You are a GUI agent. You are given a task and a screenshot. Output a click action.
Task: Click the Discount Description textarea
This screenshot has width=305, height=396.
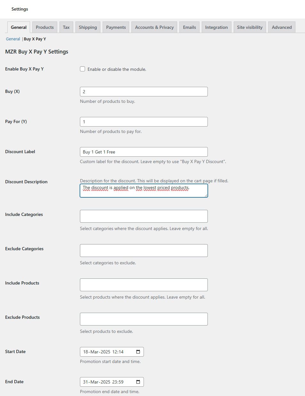tap(144, 191)
